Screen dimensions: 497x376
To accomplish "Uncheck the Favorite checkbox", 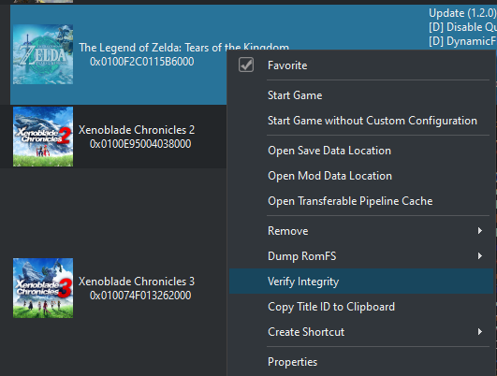I will pos(246,65).
